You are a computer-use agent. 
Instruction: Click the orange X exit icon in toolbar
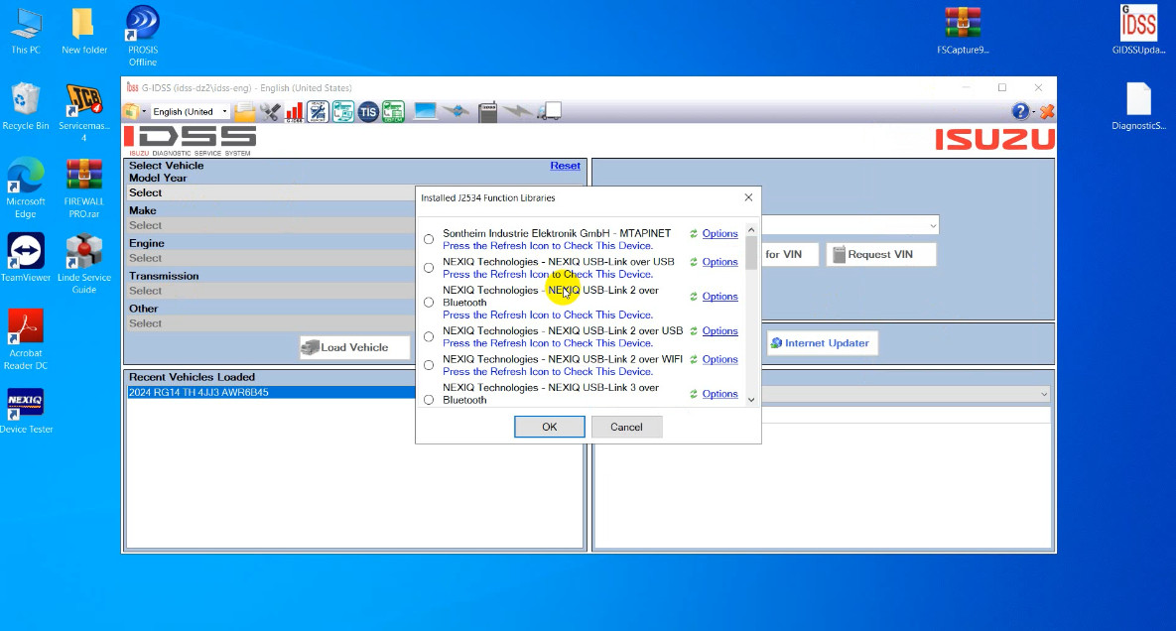pos(1047,112)
